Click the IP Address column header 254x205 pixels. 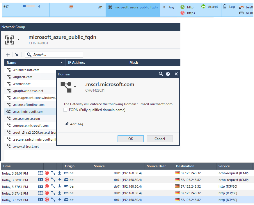[x=96, y=62]
